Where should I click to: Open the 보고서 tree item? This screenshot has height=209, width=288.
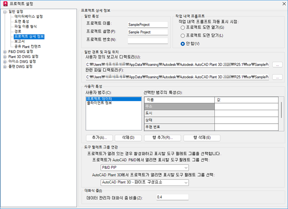20,41
